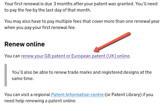Click the tail end of the red arrow
The width and height of the screenshot is (165, 111).
128,34
